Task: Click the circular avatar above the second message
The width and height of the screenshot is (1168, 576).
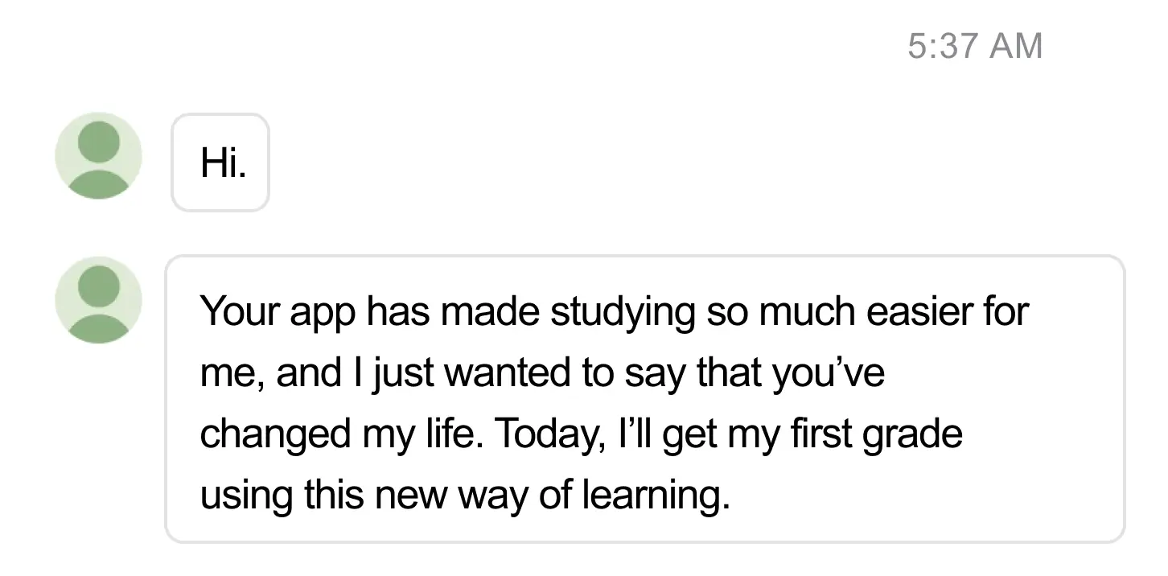Action: [x=98, y=299]
